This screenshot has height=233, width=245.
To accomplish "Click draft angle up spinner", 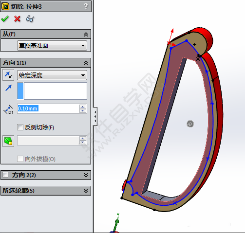I will [x=83, y=138].
